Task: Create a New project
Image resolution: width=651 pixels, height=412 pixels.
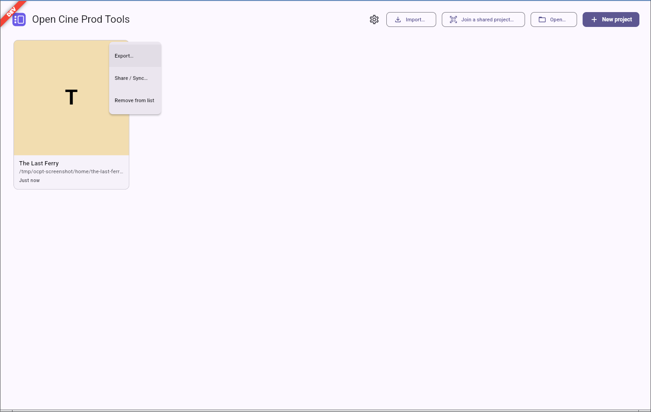Action: click(x=611, y=20)
